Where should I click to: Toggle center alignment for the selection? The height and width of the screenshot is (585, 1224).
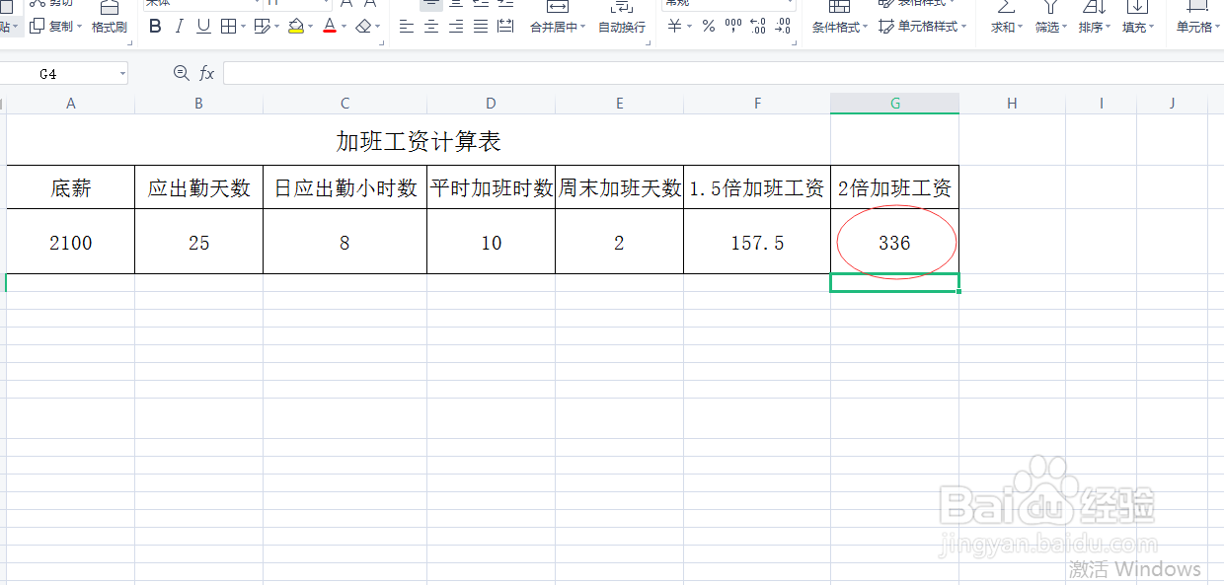(x=431, y=27)
